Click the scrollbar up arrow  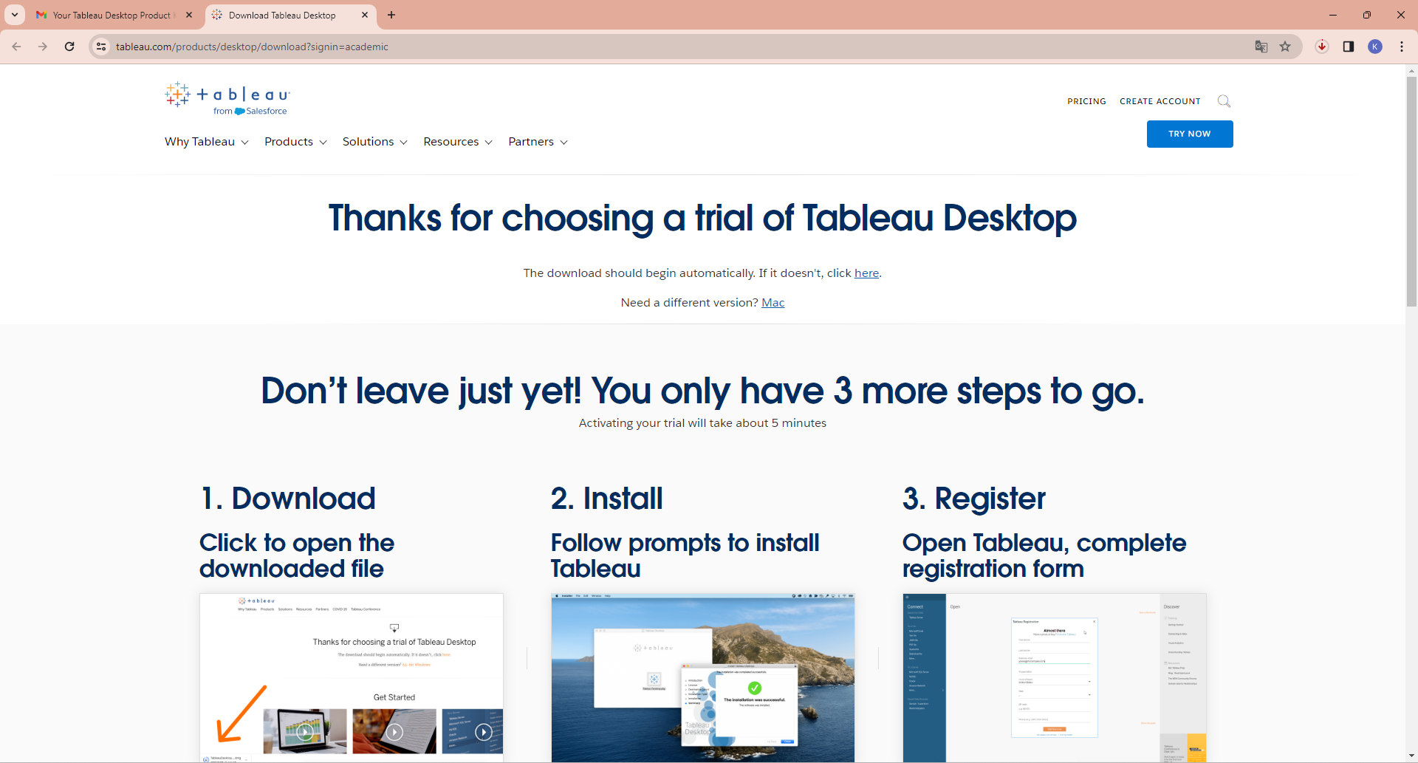point(1411,71)
